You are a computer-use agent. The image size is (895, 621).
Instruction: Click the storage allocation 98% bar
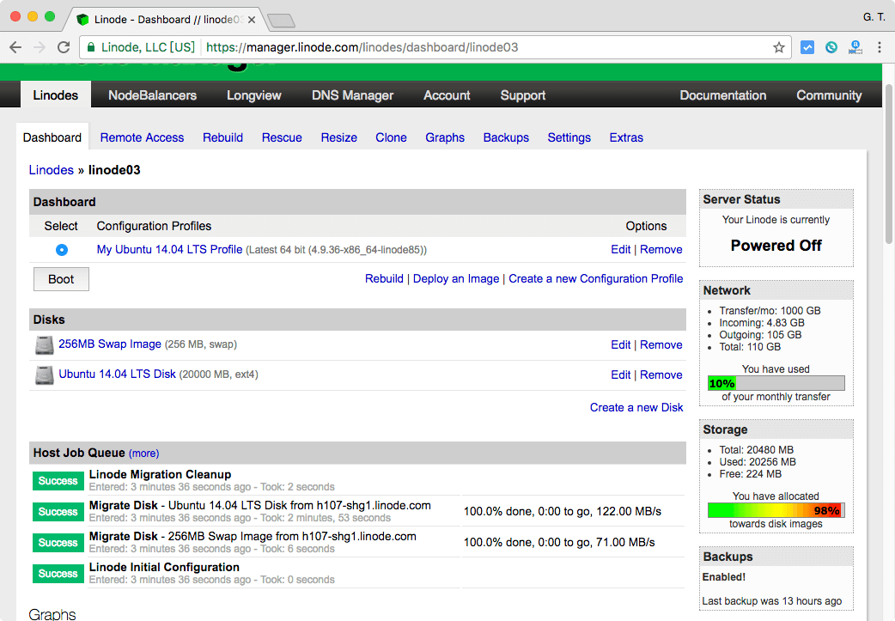point(776,510)
